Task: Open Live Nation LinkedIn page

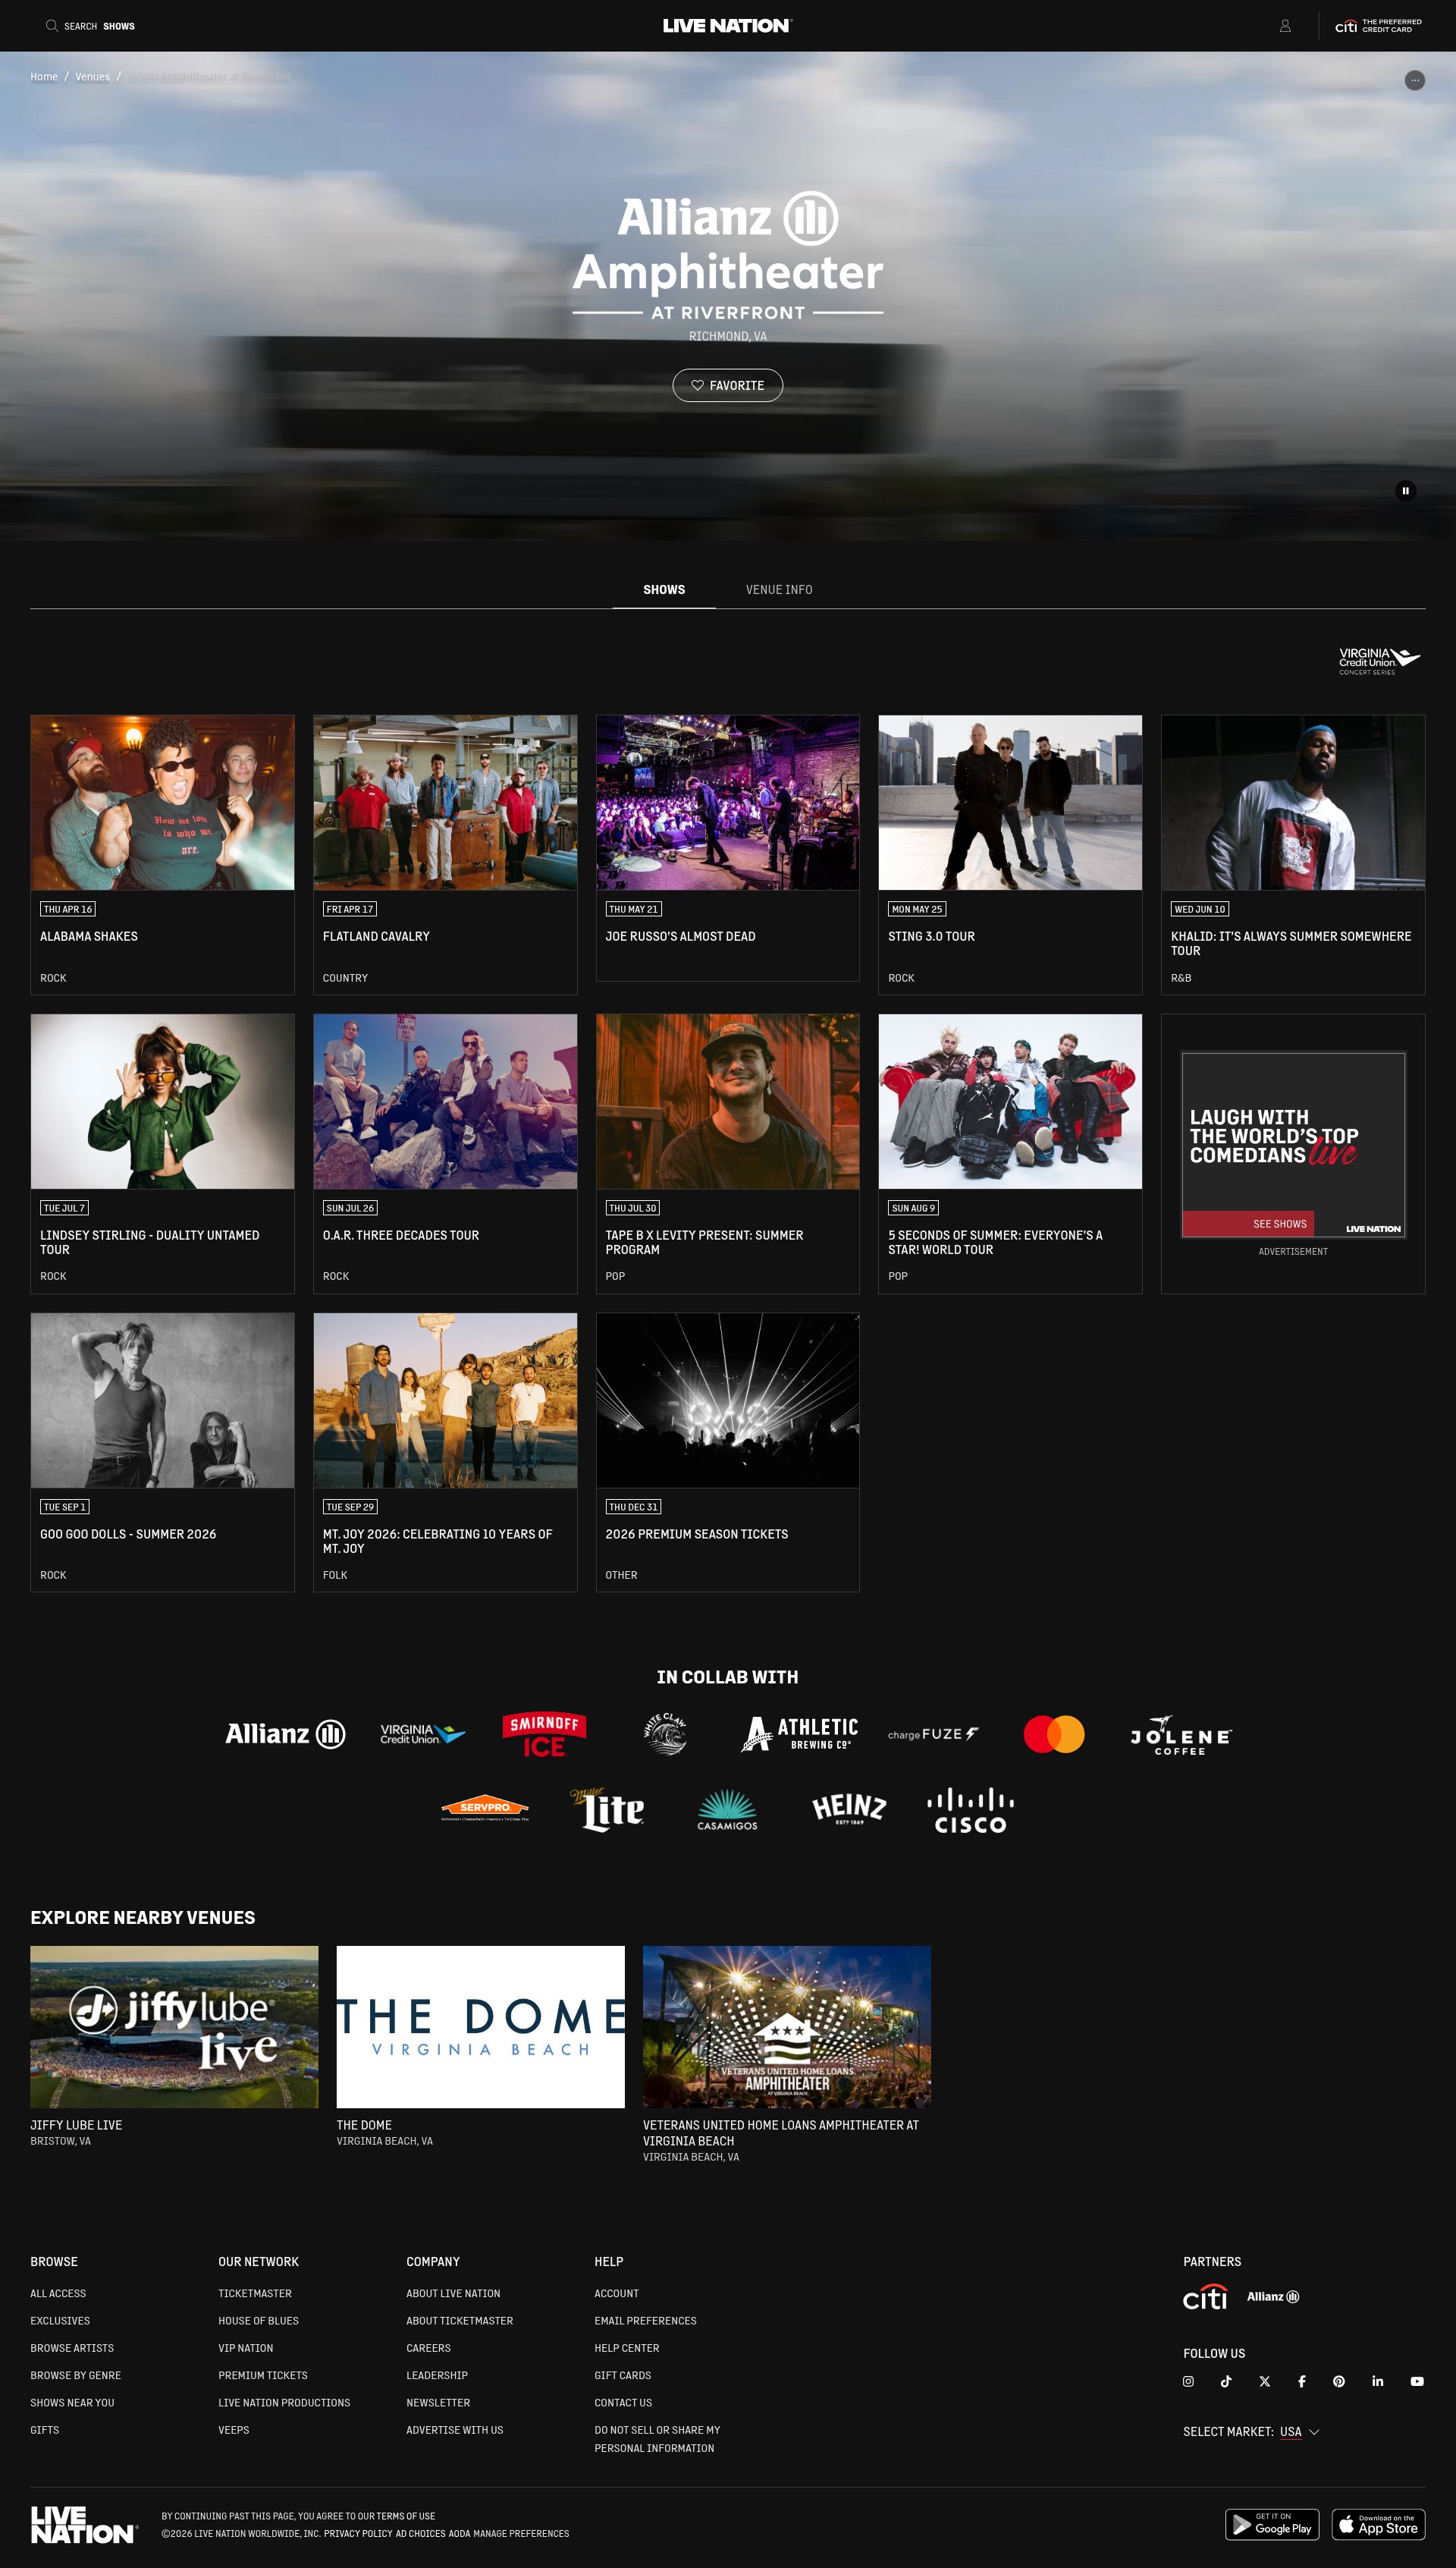Action: [1377, 2381]
